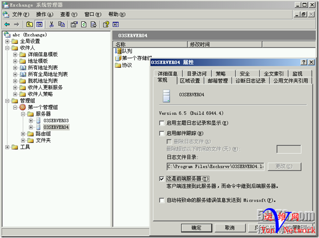Click the 协议 folder icon in list
The width and height of the screenshot is (319, 238).
point(118,65)
